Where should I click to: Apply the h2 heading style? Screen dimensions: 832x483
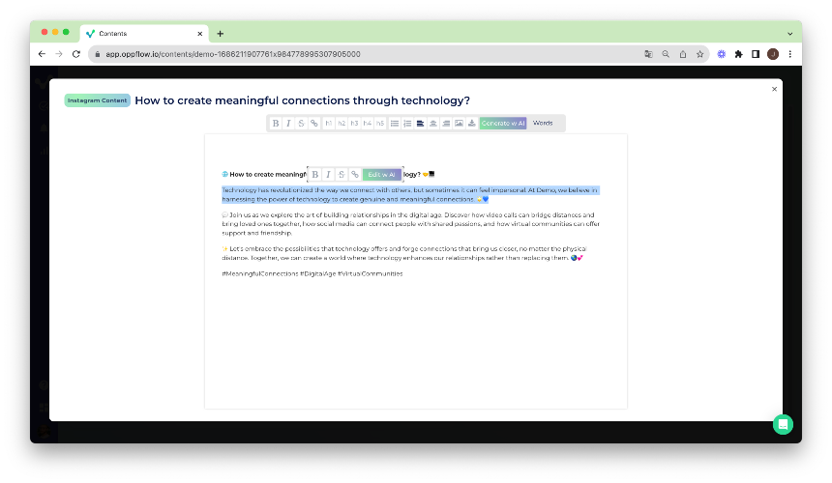point(342,124)
